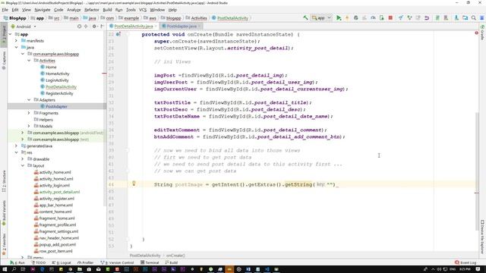Open the VCS menu
This screenshot has width=486, height=273.
(143, 10)
